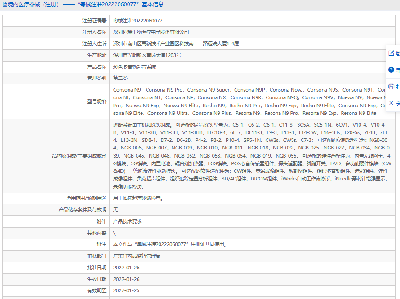
Task: Select registration number value 粤械注准20222060077 in first row
Action: (138, 21)
